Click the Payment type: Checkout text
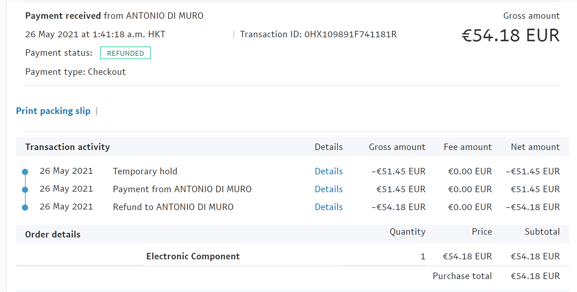577x292 pixels. coord(75,72)
